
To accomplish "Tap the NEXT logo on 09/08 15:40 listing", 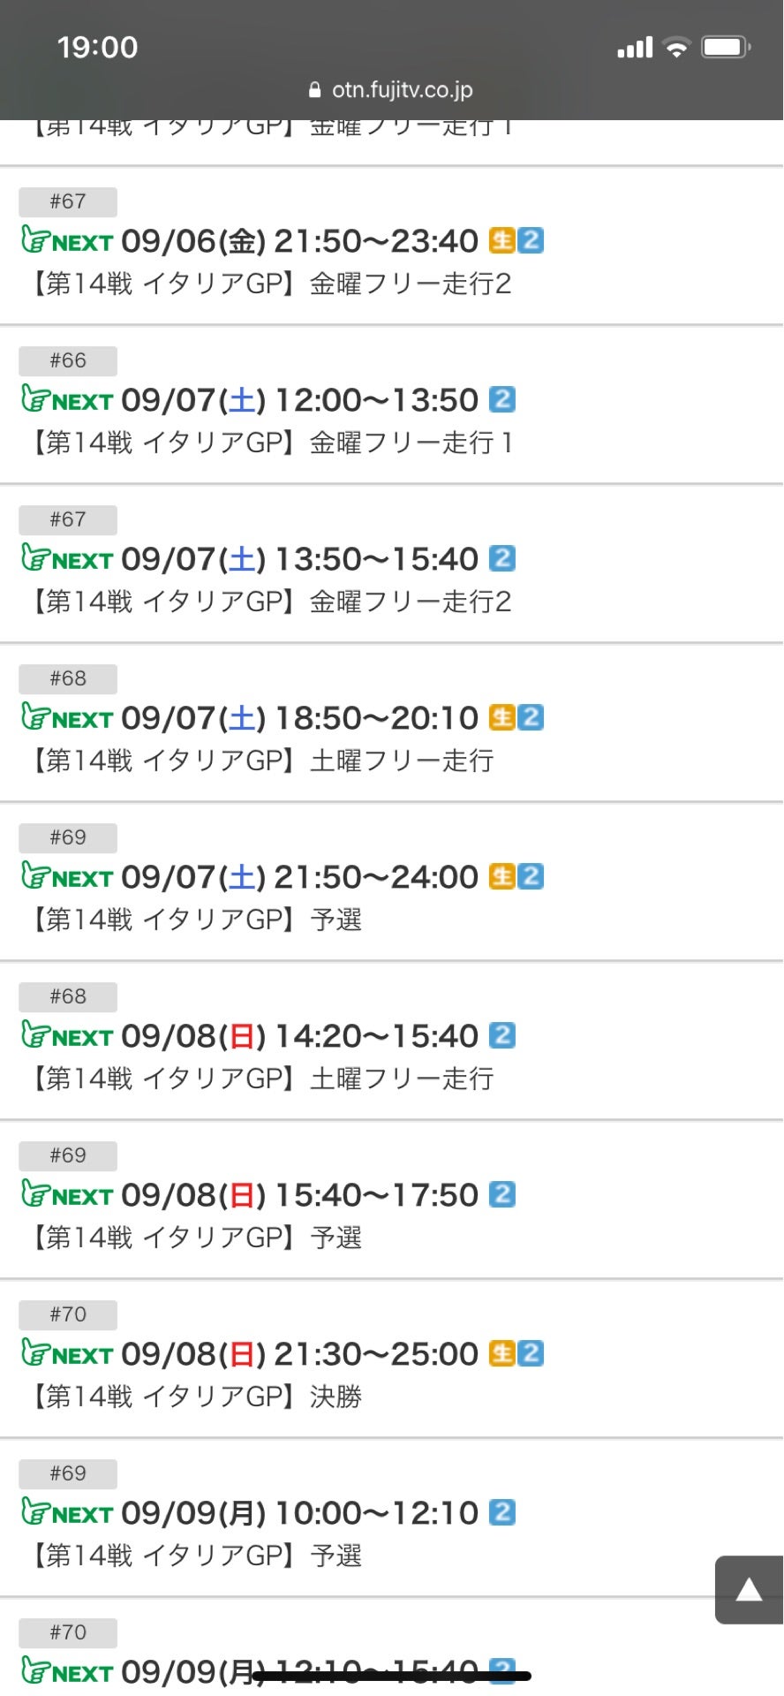I will (67, 1195).
